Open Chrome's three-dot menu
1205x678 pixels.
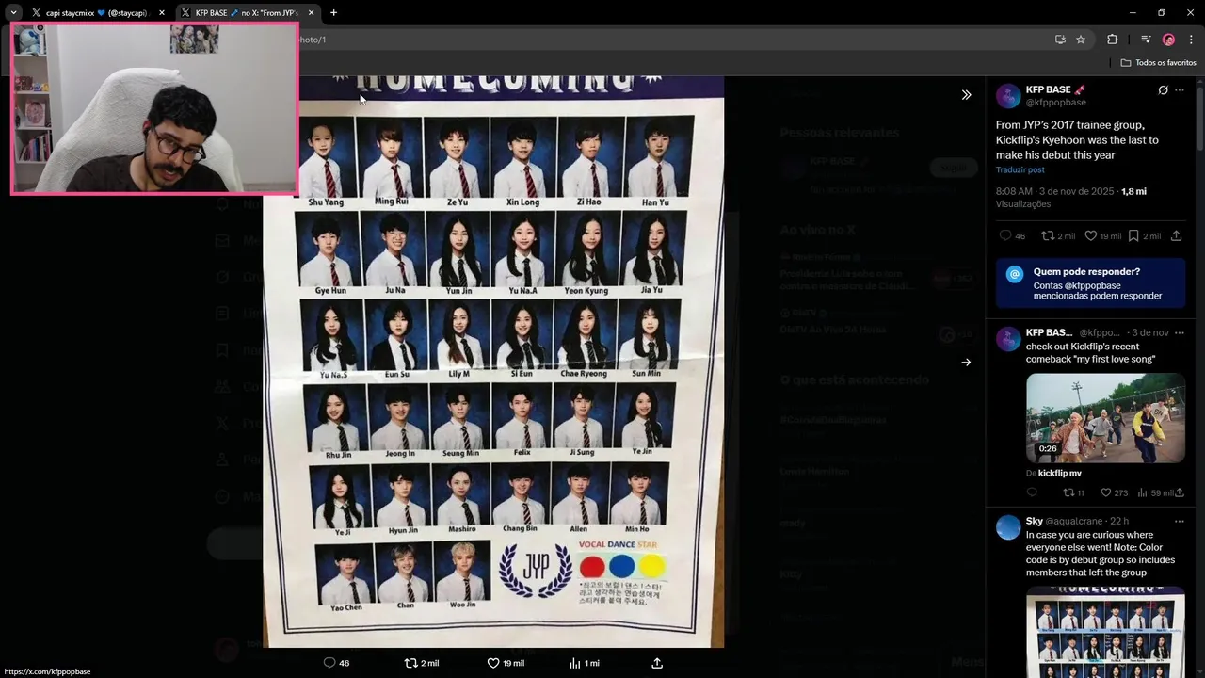click(x=1191, y=40)
